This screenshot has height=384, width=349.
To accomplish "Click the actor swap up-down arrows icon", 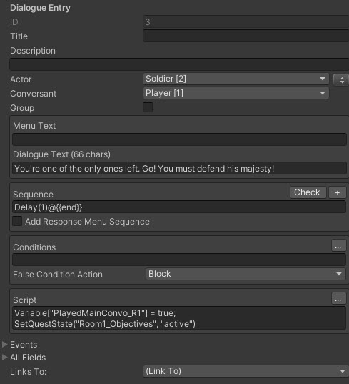I will click(341, 79).
